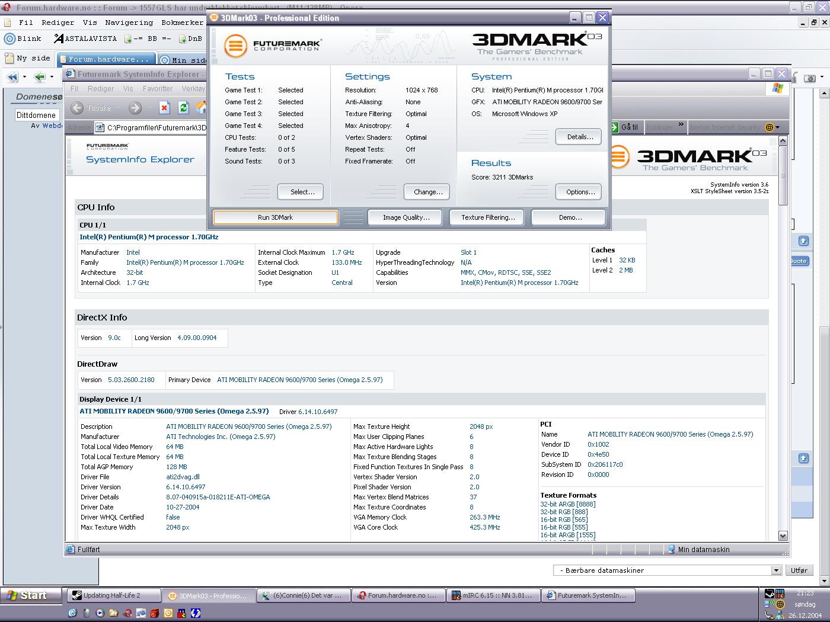
Task: Click the mouse icon in Quick Launch
Action: 86,613
